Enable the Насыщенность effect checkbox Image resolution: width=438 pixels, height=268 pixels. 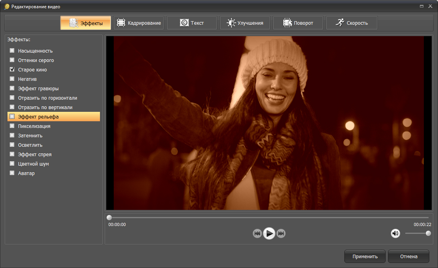tap(12, 51)
